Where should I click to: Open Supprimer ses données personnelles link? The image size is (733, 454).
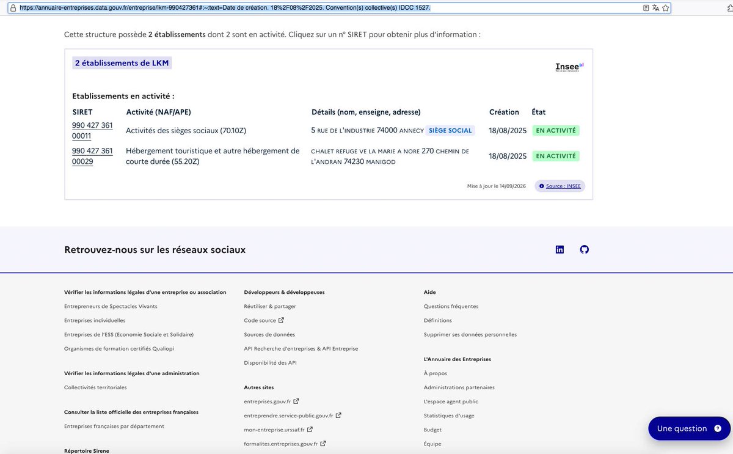pos(470,334)
